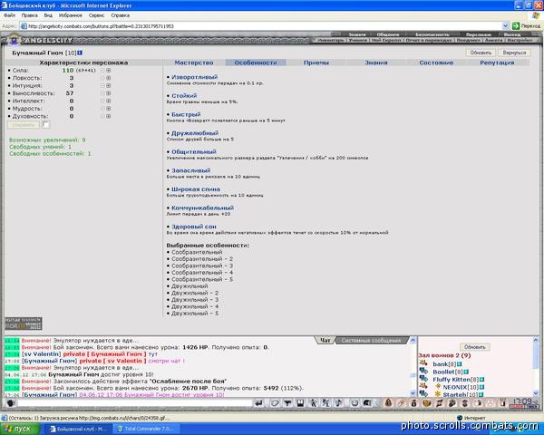The image size is (544, 435).
Task: Select the Широкая спина feature
Action: click(196, 189)
